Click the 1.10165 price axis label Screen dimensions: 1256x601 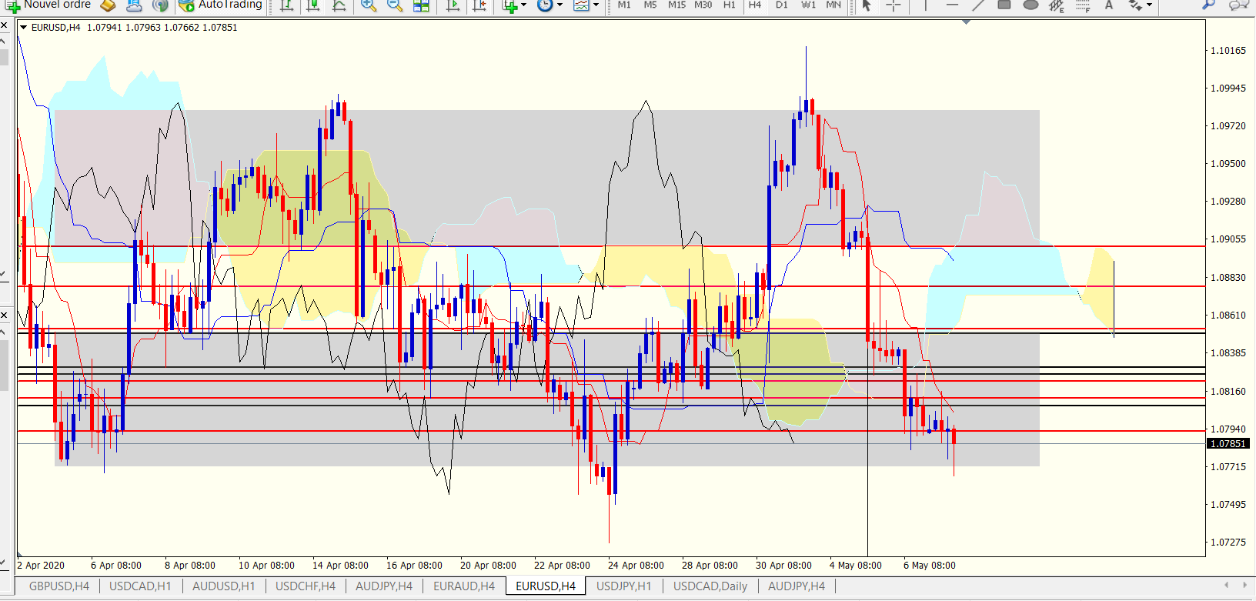1228,51
